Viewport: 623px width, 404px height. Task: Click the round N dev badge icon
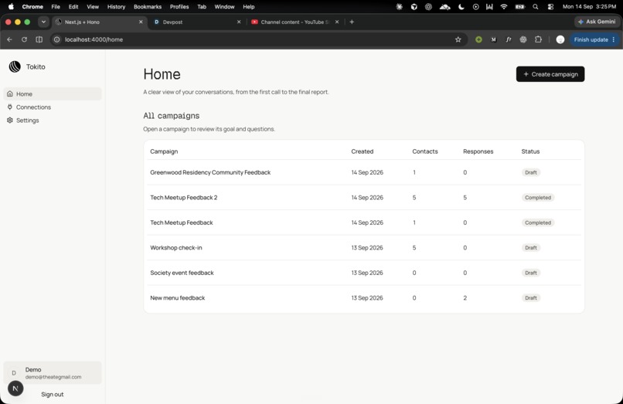point(15,389)
